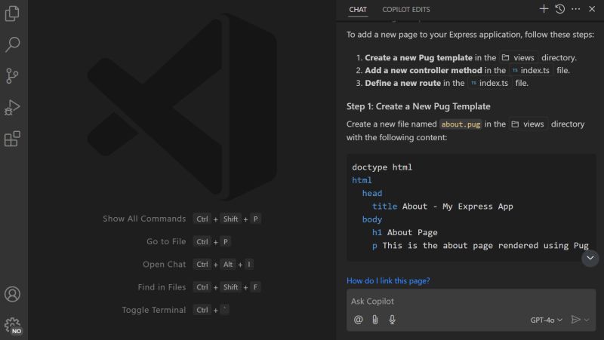Click 'Go to File' shortcut hint
604x340 pixels.
pyautogui.click(x=166, y=241)
